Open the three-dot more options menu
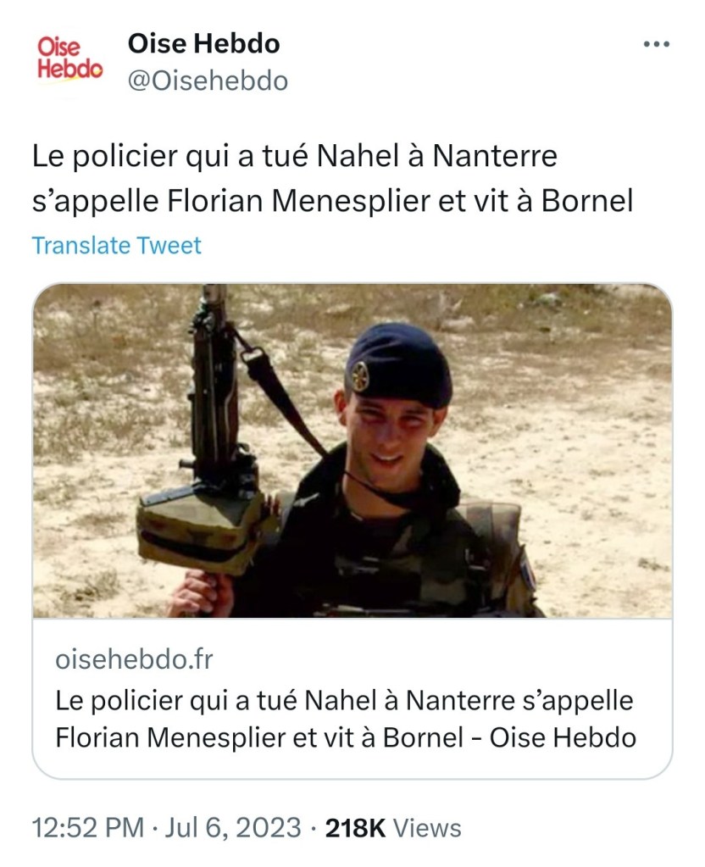This screenshot has width=705, height=867. (x=657, y=43)
